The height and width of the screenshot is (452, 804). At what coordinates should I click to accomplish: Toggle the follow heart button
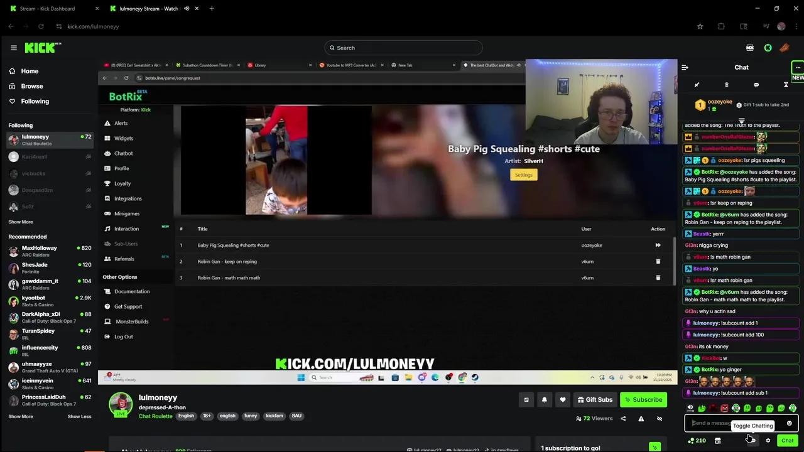563,400
